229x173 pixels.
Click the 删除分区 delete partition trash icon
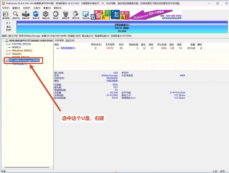click(x=66, y=15)
